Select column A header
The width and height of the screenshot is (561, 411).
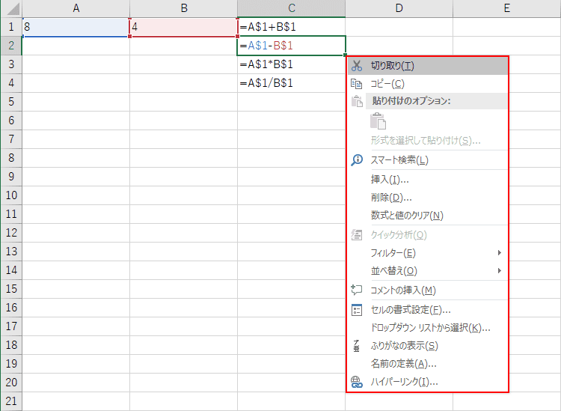click(x=76, y=8)
